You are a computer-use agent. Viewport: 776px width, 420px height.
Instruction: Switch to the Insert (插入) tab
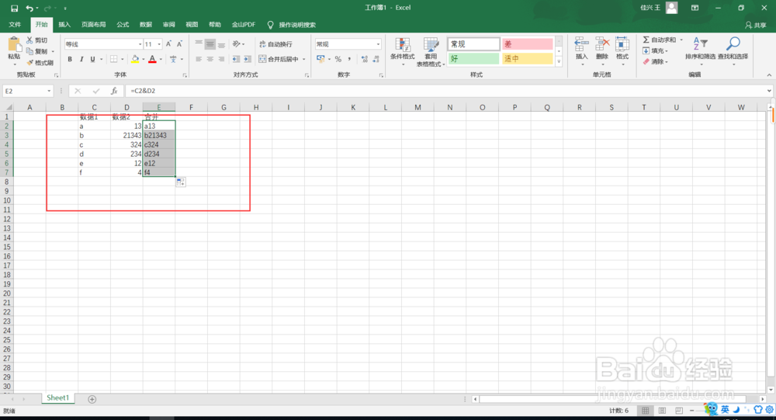tap(64, 25)
